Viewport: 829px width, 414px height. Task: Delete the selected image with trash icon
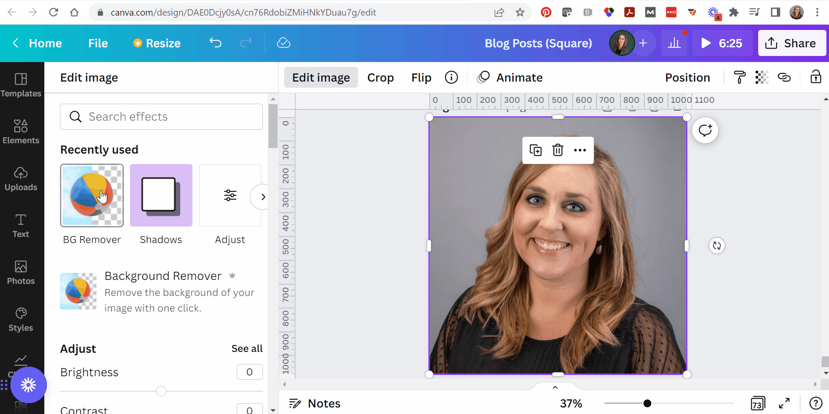pos(558,150)
